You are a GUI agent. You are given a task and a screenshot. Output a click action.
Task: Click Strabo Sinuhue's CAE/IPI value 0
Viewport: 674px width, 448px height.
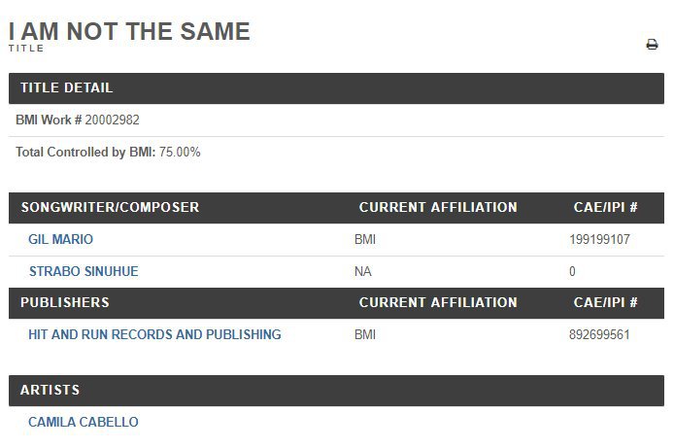[572, 271]
